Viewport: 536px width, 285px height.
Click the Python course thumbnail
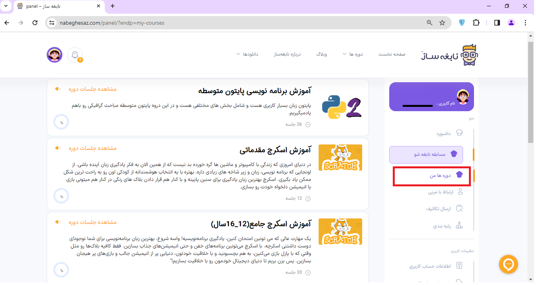(x=341, y=107)
